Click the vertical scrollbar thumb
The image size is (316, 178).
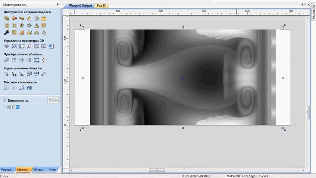pyautogui.click(x=307, y=112)
